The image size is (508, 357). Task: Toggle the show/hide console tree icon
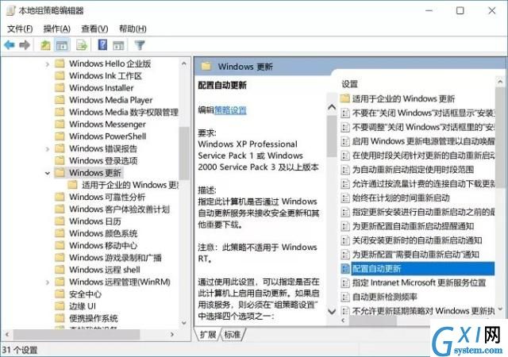pos(62,45)
